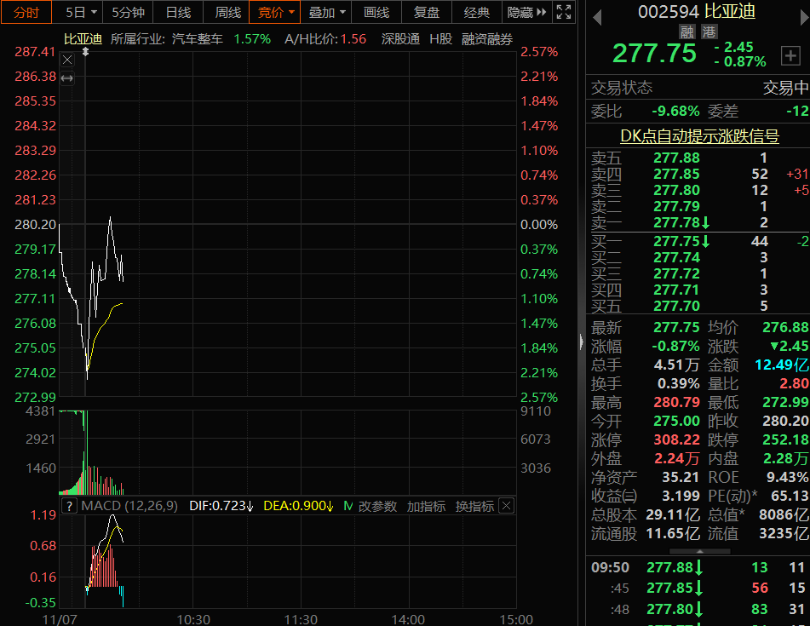Screen dimensions: 810x626
Task: Open the 复盘 replay function
Action: coord(426,13)
